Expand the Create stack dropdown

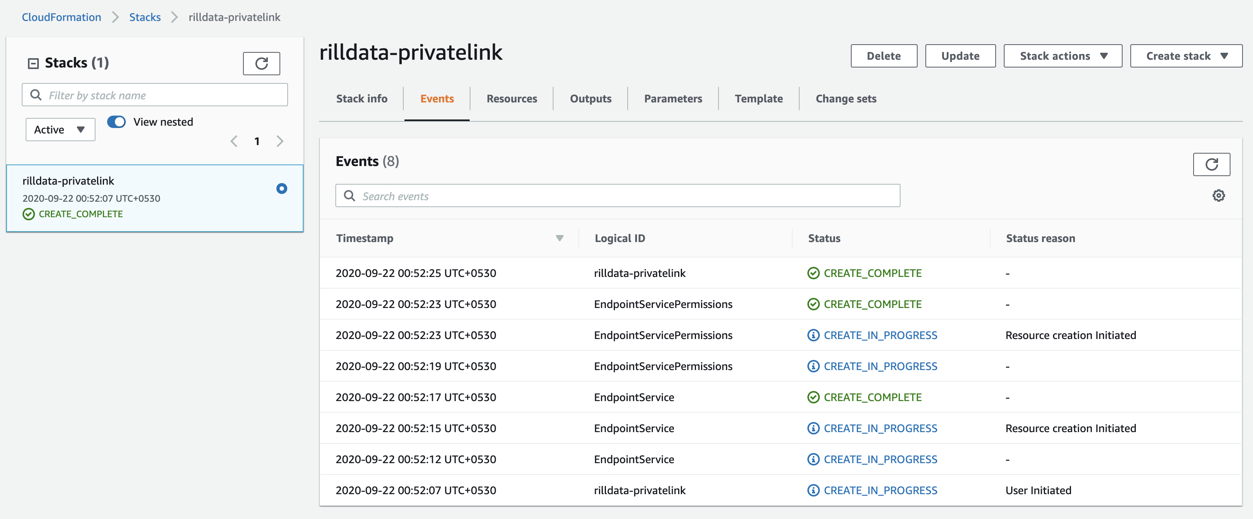(x=1185, y=56)
